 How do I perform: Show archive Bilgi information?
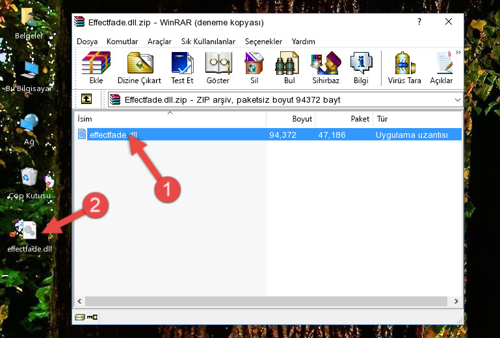click(x=361, y=68)
